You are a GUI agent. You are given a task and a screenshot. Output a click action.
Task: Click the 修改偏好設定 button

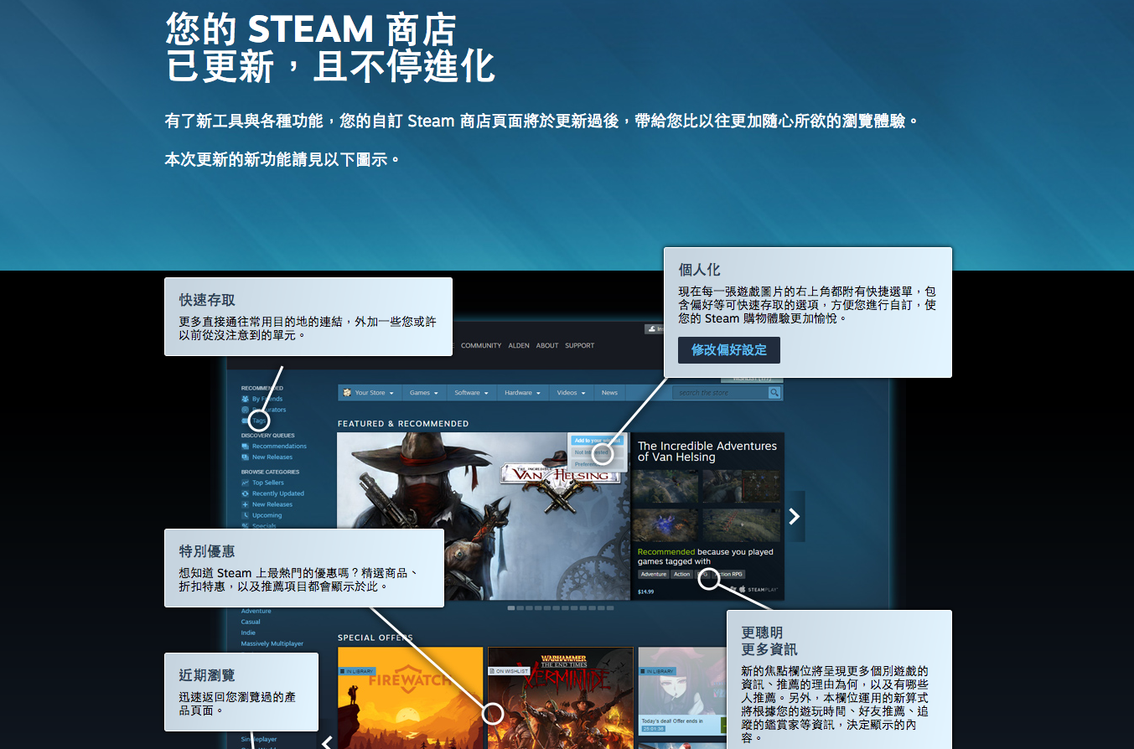click(729, 350)
